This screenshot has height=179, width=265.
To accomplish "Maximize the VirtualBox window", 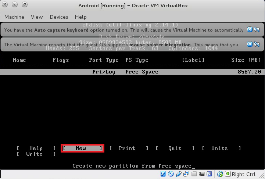I will coord(25,4).
